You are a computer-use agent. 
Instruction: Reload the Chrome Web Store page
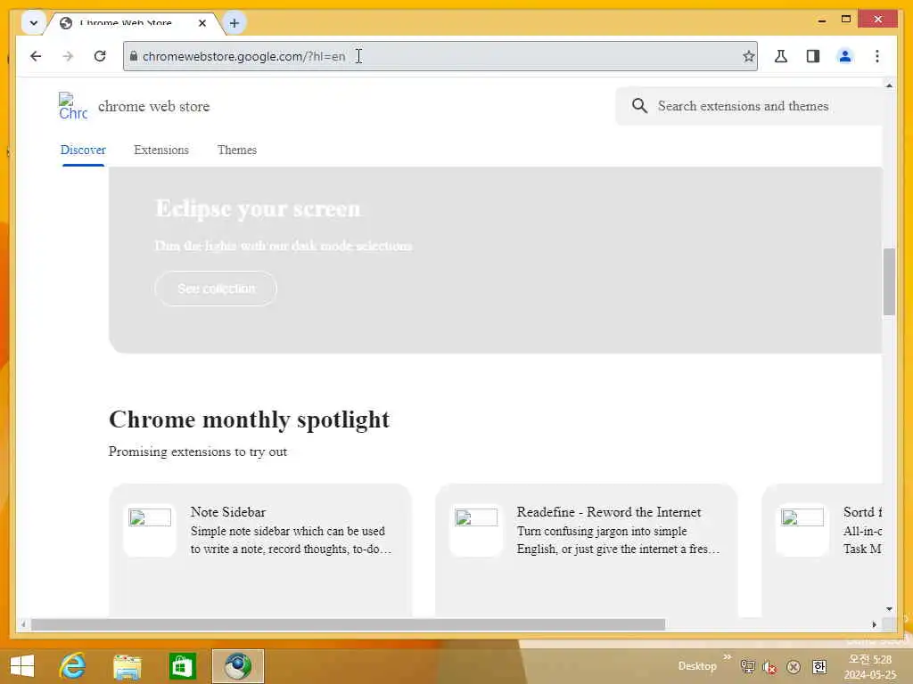pyautogui.click(x=100, y=56)
